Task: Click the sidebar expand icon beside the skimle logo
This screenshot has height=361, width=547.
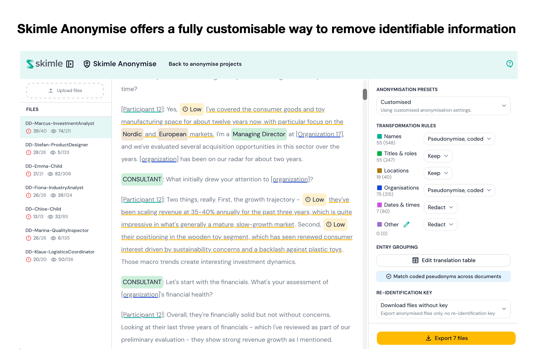Action: [70, 64]
